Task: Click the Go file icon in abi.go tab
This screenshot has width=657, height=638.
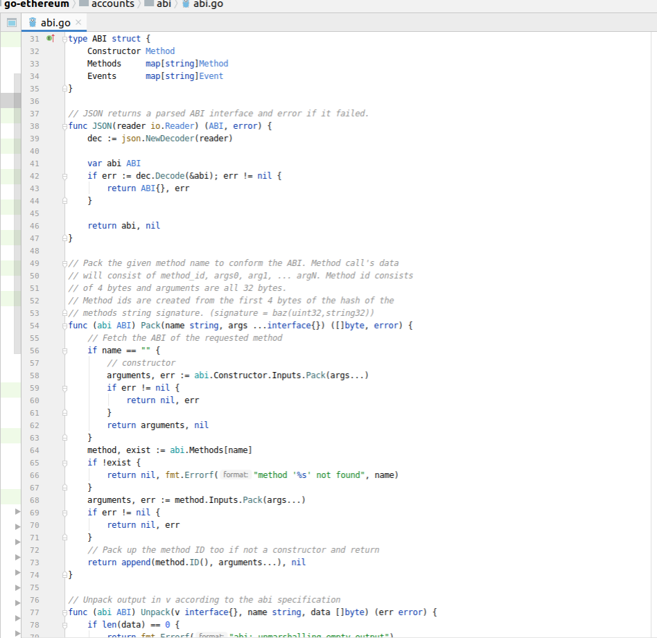Action: click(x=33, y=22)
